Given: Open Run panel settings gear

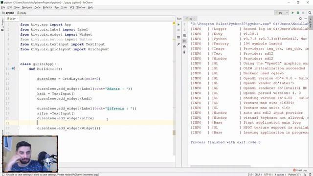Looking at the screenshot, I should click(300, 19).
